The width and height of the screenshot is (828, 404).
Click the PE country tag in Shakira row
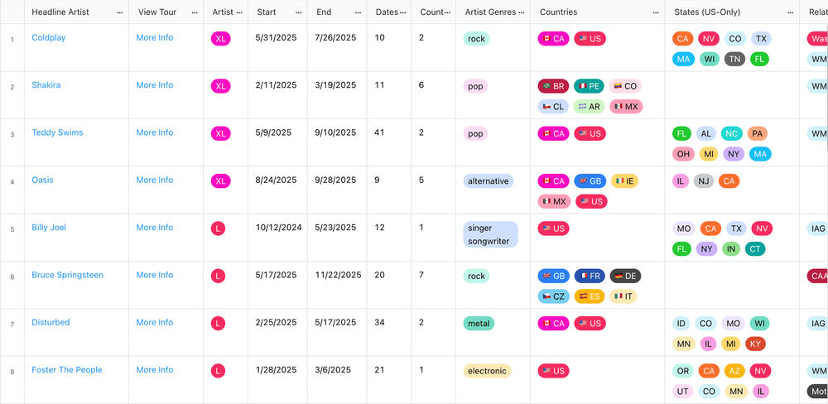click(x=589, y=86)
